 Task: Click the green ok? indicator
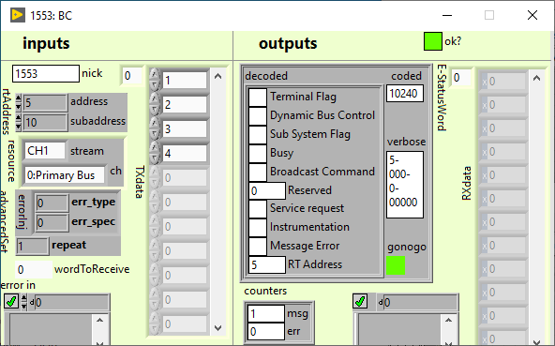point(432,41)
